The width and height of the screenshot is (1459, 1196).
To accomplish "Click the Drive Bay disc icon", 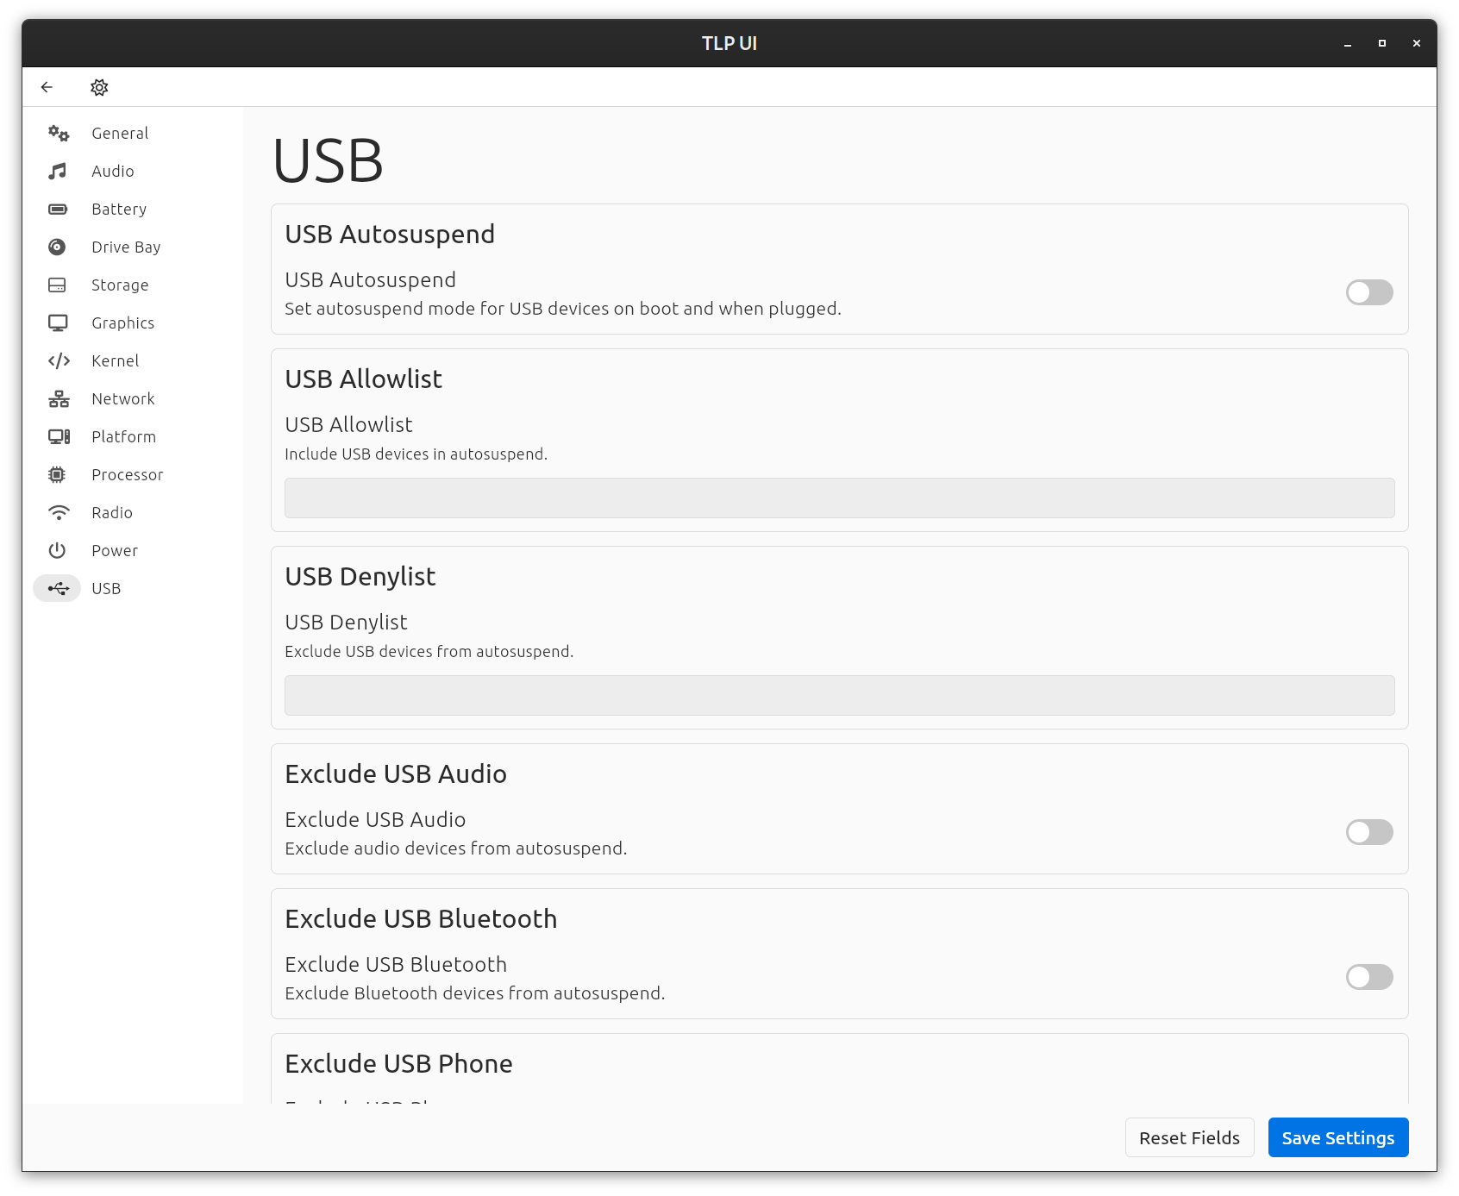I will [x=58, y=247].
